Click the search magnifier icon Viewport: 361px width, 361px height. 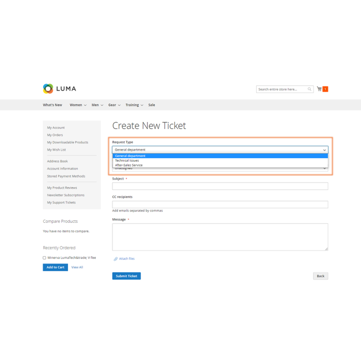[x=309, y=89]
